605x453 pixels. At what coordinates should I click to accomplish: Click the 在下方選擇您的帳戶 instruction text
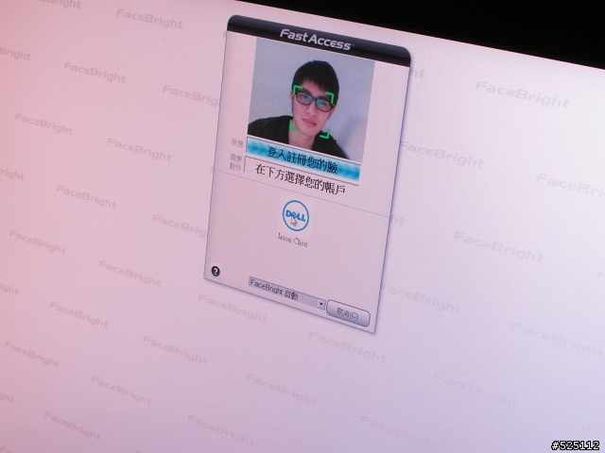301,178
